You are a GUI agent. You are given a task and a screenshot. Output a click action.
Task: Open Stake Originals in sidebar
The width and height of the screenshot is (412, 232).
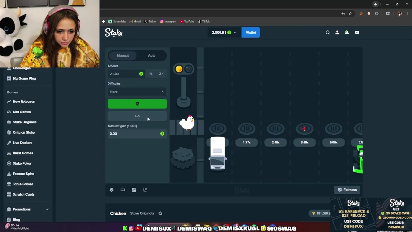[x=22, y=122]
